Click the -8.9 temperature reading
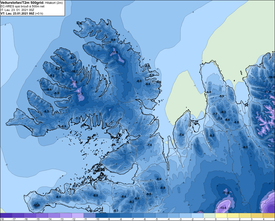The image size is (275, 221). pos(163,188)
